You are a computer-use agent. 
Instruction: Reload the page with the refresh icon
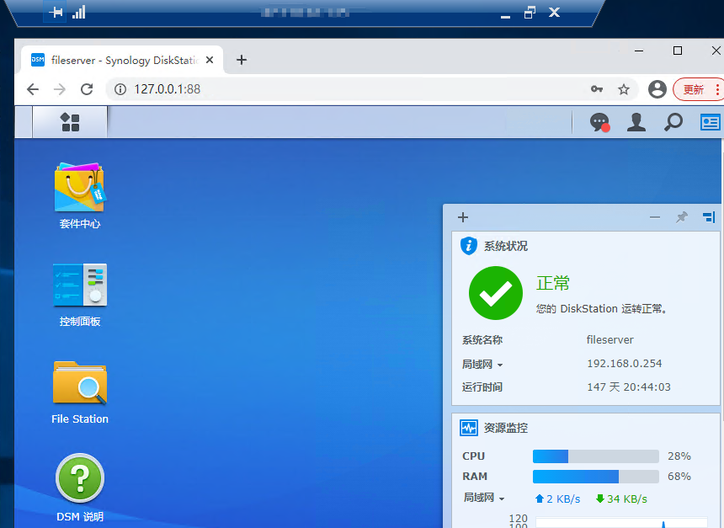pos(87,89)
